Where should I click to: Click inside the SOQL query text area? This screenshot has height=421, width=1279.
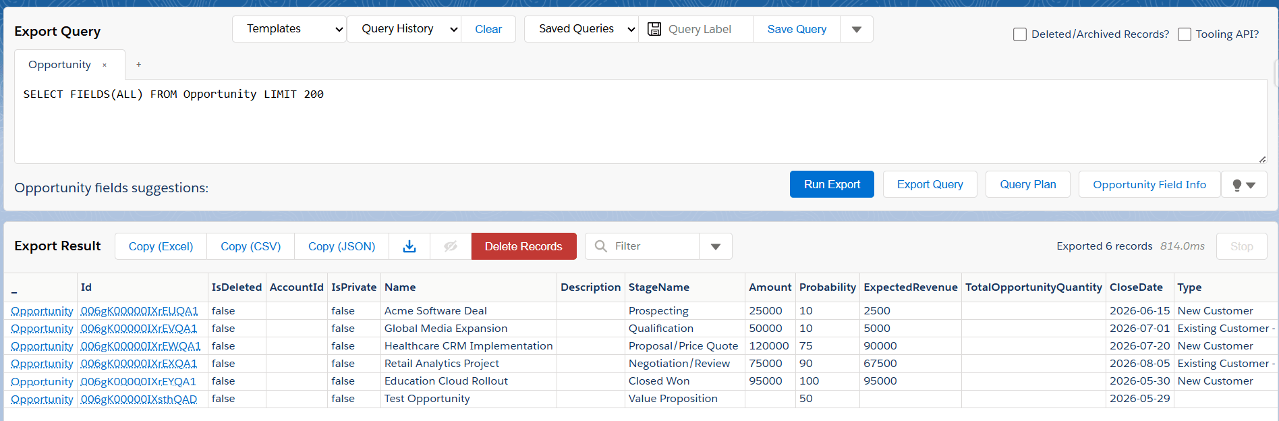pyautogui.click(x=640, y=121)
